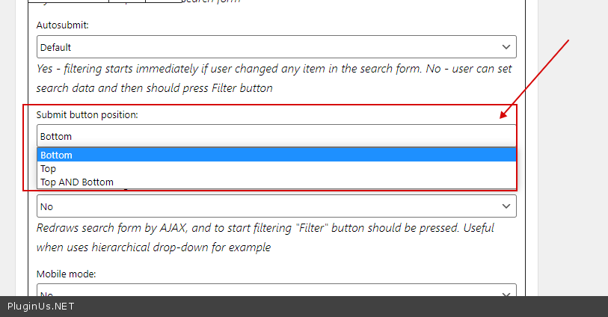Click the red annotation arrow head
This screenshot has height=317, width=608.
pyautogui.click(x=505, y=115)
